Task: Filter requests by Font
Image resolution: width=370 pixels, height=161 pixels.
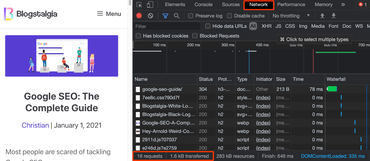Action: pos(334,26)
